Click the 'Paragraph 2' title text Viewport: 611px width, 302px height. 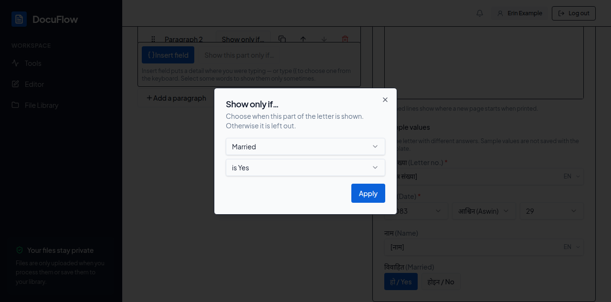tap(184, 39)
